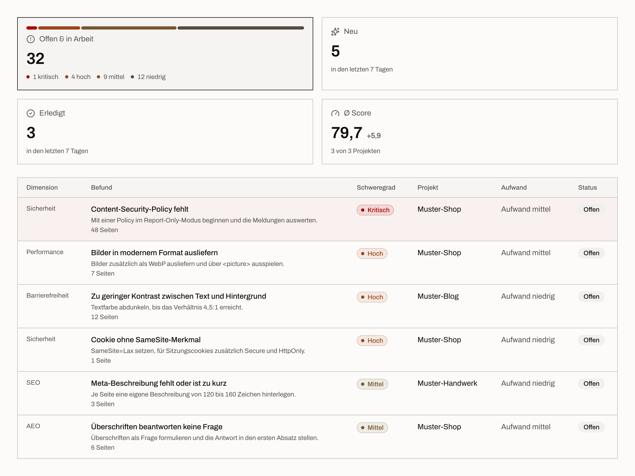Click '3 von 3 Projekten' text
The image size is (635, 476).
tap(355, 151)
